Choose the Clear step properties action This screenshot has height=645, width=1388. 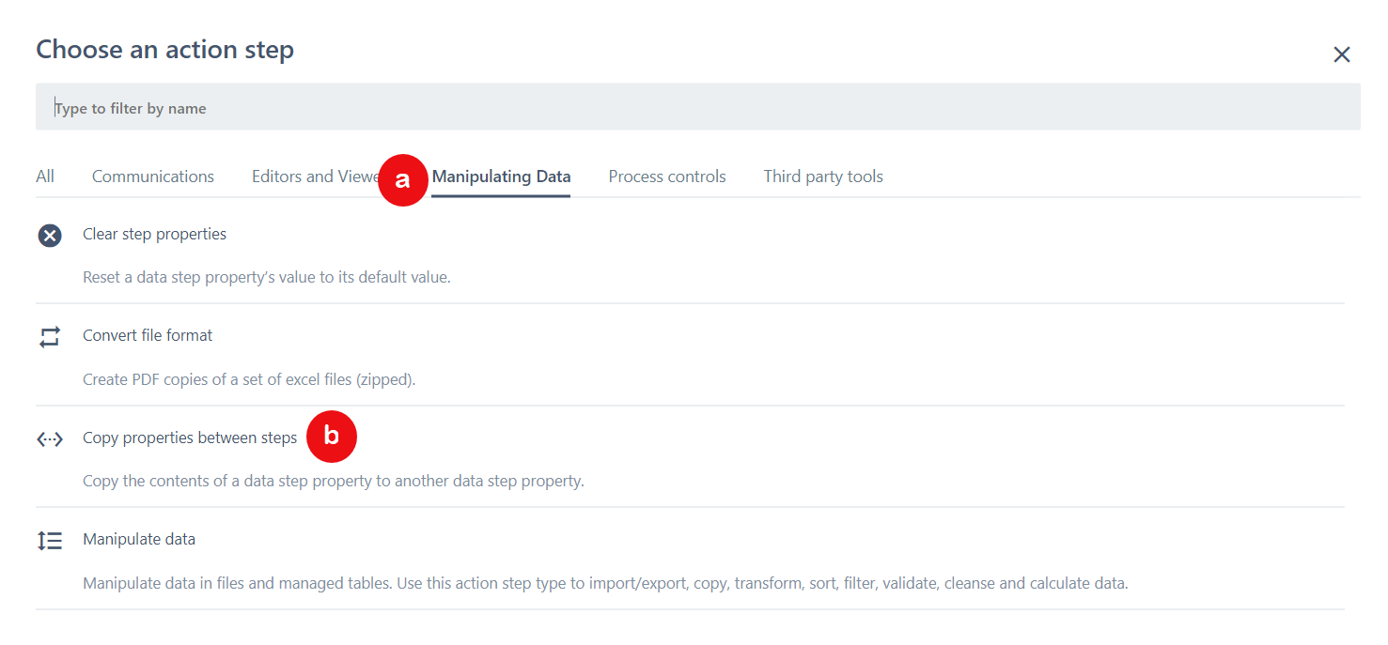[x=155, y=234]
